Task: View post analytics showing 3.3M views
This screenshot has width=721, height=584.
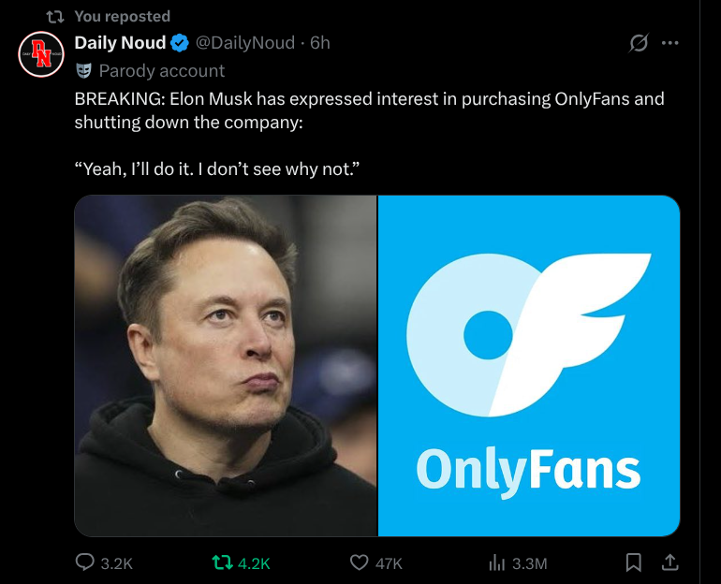Action: (497, 562)
